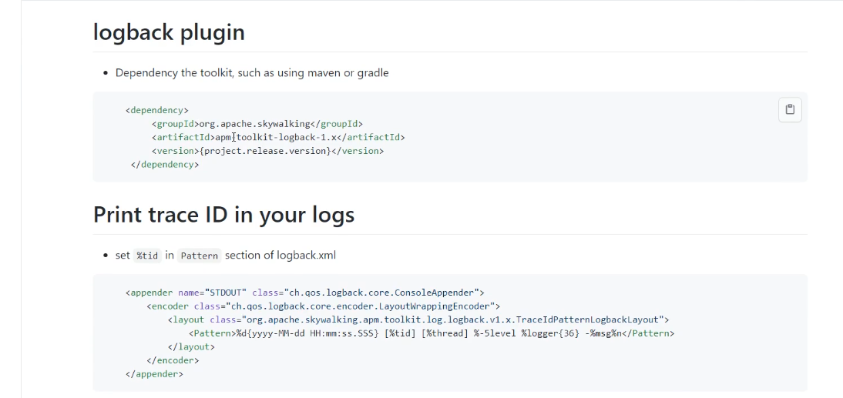Click the inline Pattern code label
The width and height of the screenshot is (843, 398).
coord(200,256)
